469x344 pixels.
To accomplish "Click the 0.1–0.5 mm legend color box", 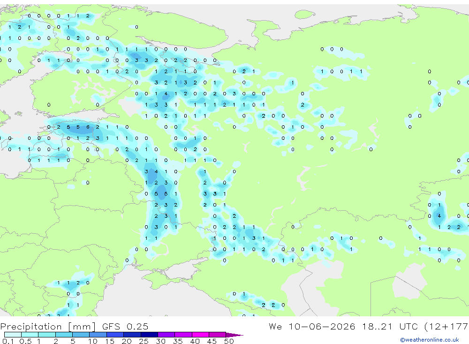I will [x=13, y=335].
